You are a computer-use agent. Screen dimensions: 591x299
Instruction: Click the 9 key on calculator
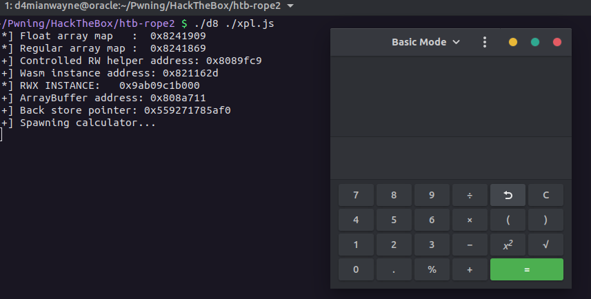coord(432,195)
